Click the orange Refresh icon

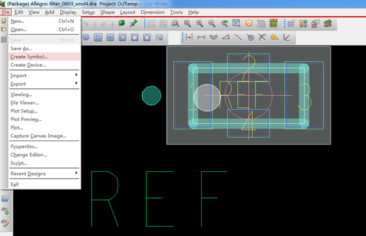pos(249,24)
